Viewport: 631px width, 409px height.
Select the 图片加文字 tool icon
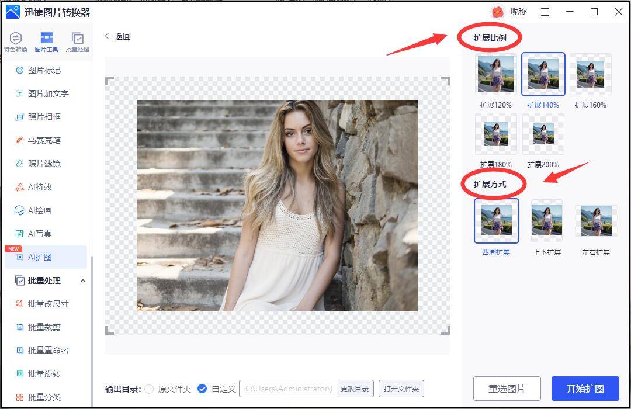tap(20, 93)
